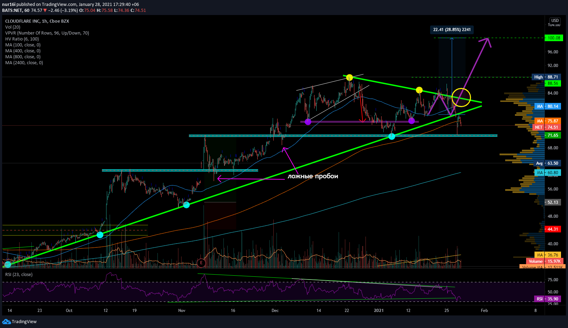Click the MA (800, close, 0) label
The height and width of the screenshot is (328, 568).
[23, 57]
